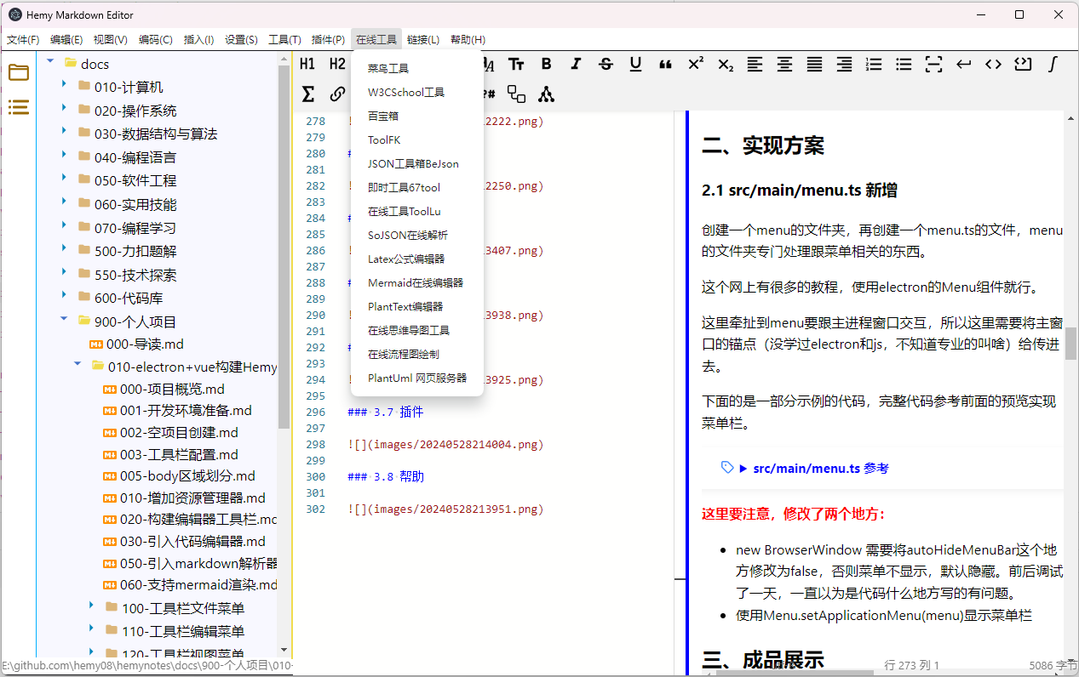
Task: Insert an ordered list via toolbar
Action: [x=874, y=64]
